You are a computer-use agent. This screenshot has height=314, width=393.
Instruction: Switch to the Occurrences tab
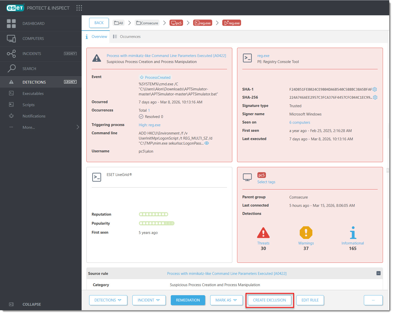pyautogui.click(x=127, y=37)
